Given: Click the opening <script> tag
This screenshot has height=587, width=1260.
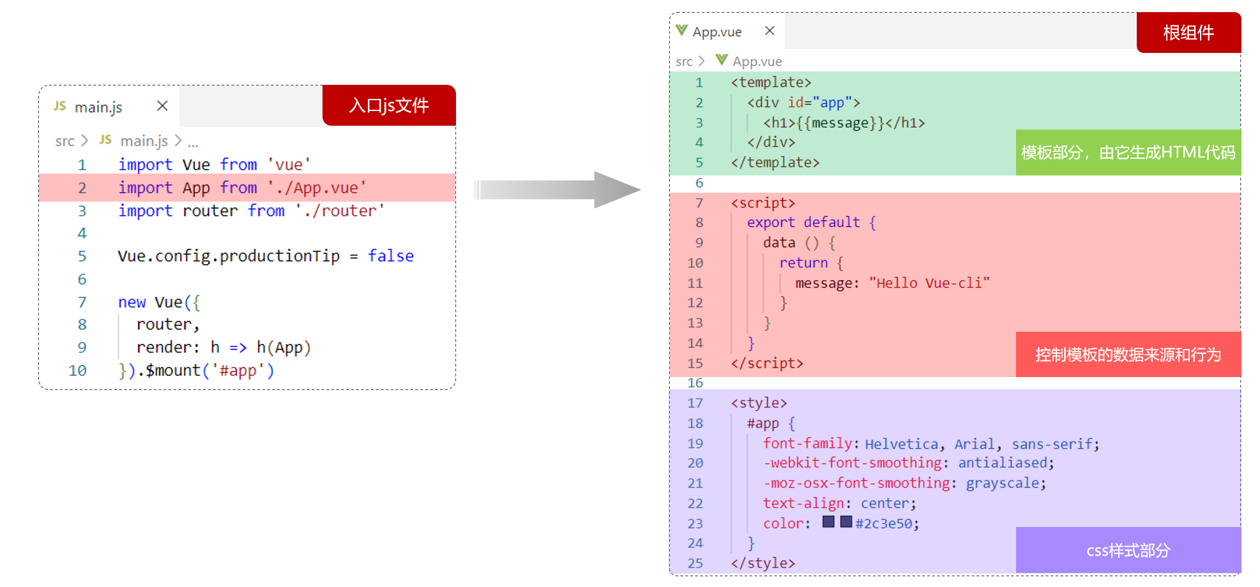Looking at the screenshot, I should (763, 203).
